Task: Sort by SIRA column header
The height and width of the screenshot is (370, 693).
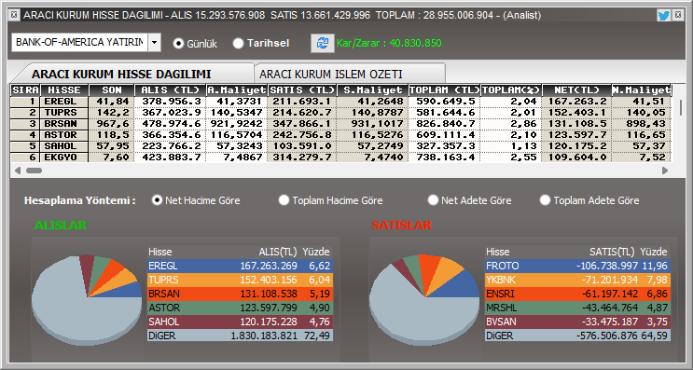Action: coord(25,90)
